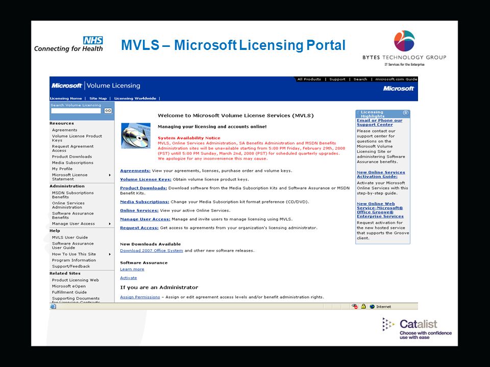Select Manage User Access sidebar item
490x367 pixels.
coord(73,224)
